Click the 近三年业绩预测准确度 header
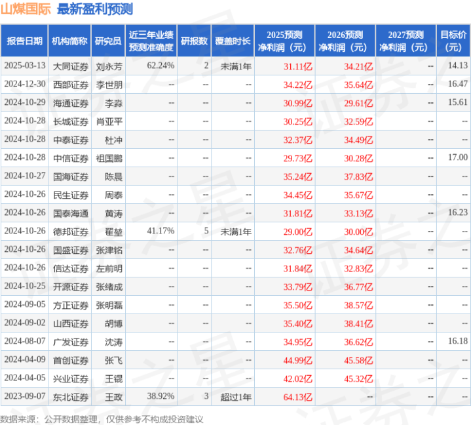471x425 pixels. 151,41
